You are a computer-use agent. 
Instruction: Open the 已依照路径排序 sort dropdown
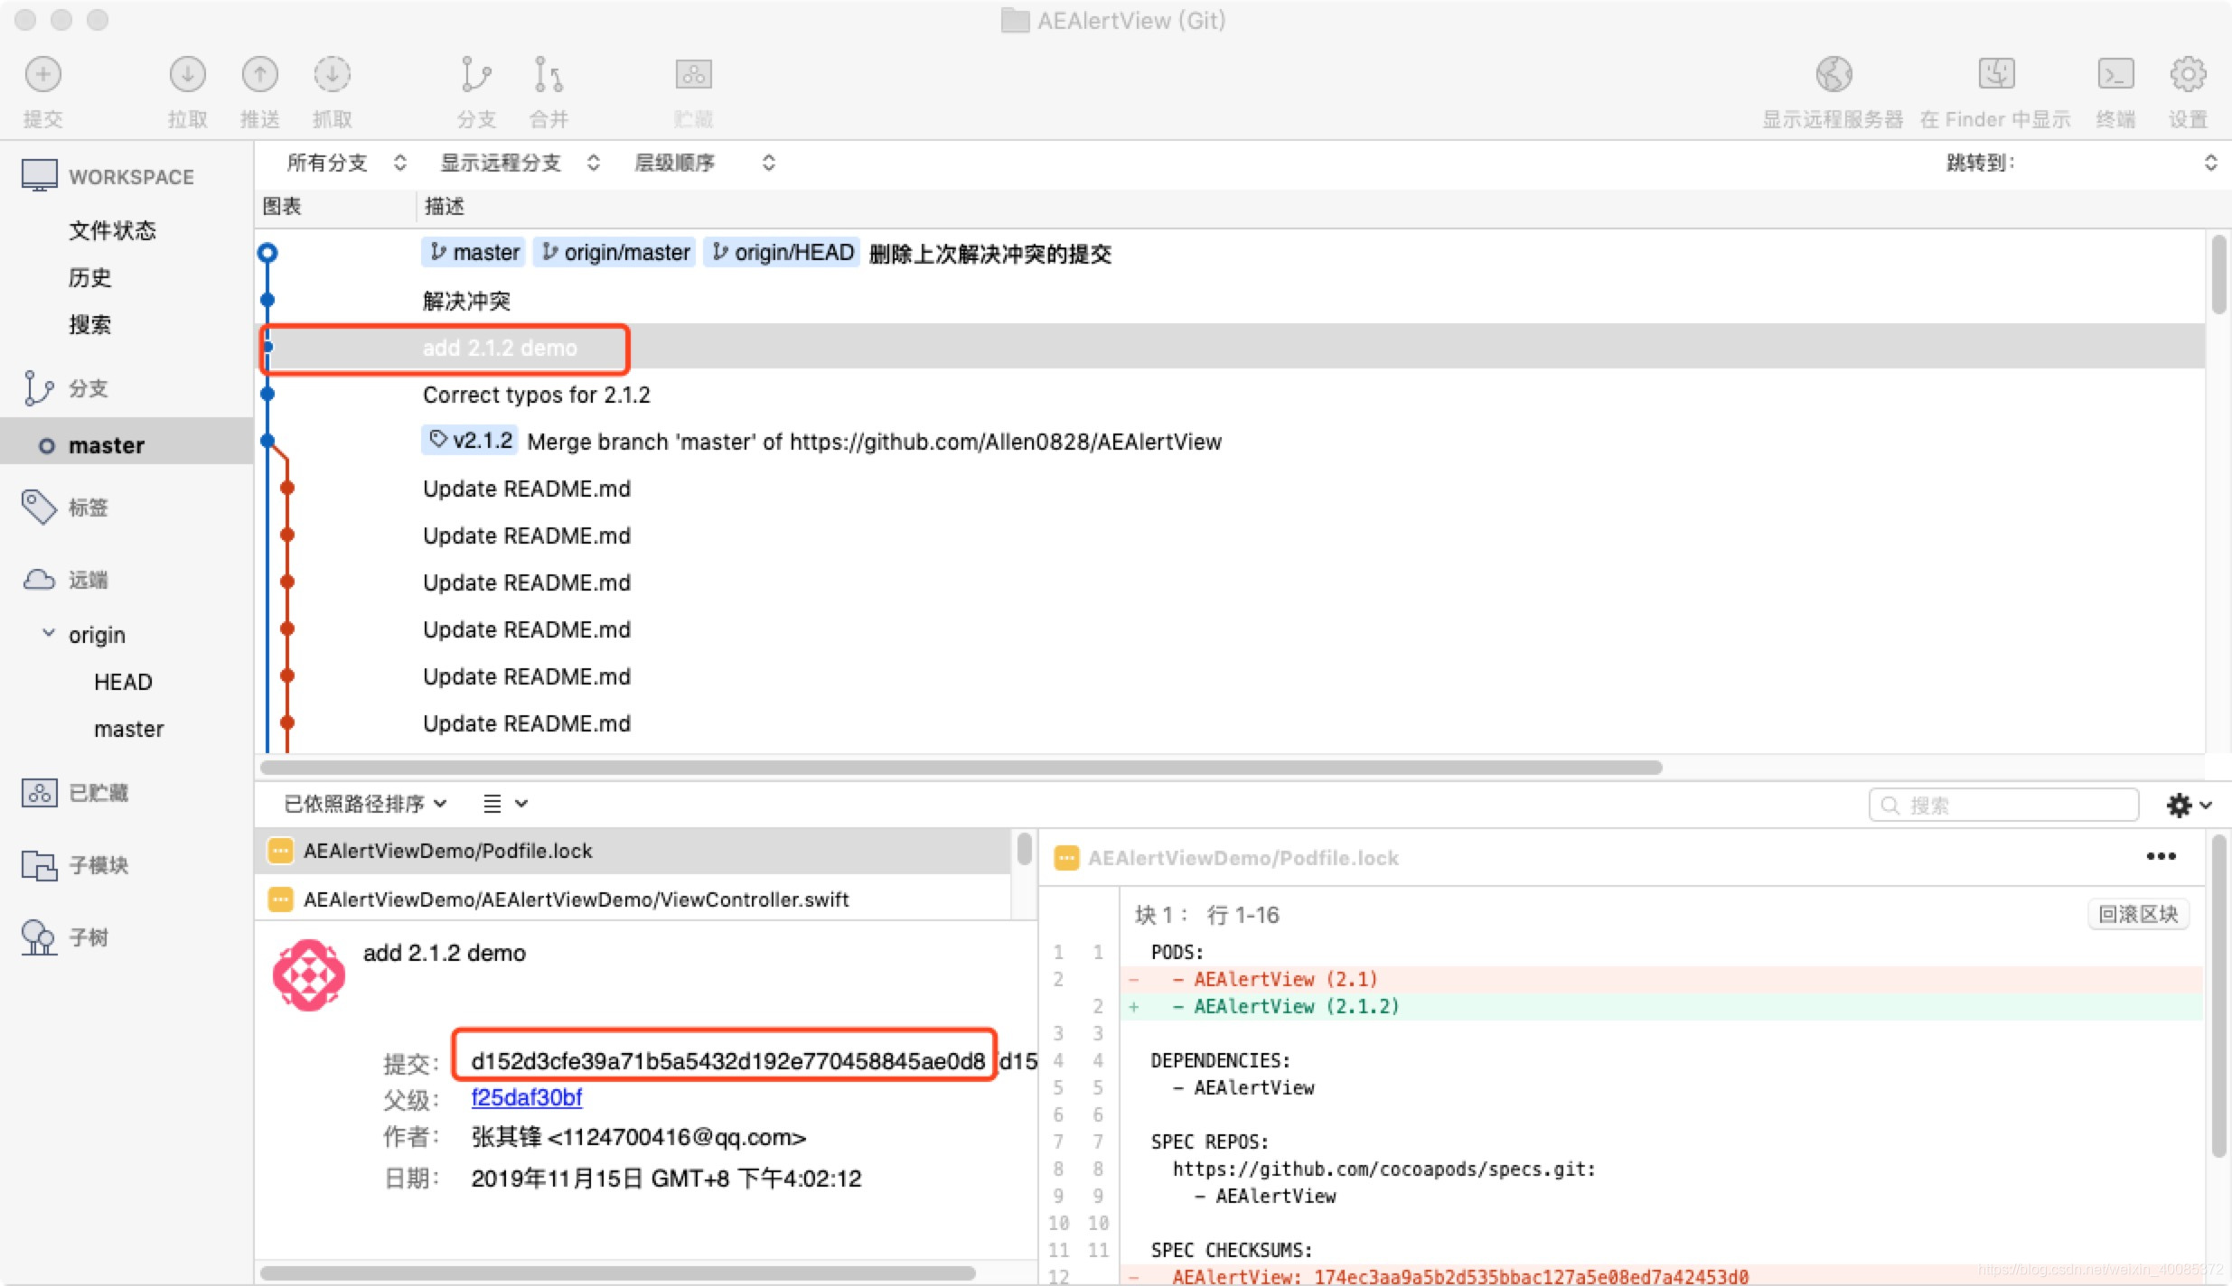pyautogui.click(x=365, y=804)
